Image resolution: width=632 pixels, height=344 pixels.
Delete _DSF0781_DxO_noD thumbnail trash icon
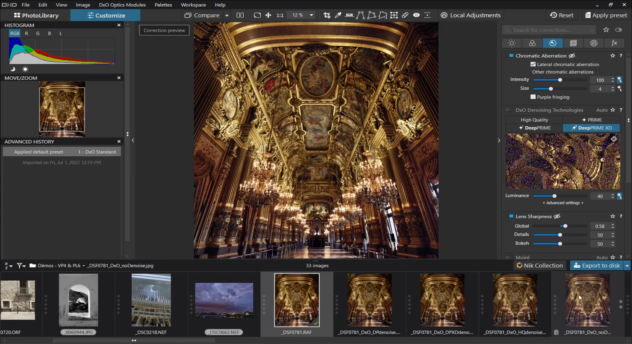click(x=556, y=332)
